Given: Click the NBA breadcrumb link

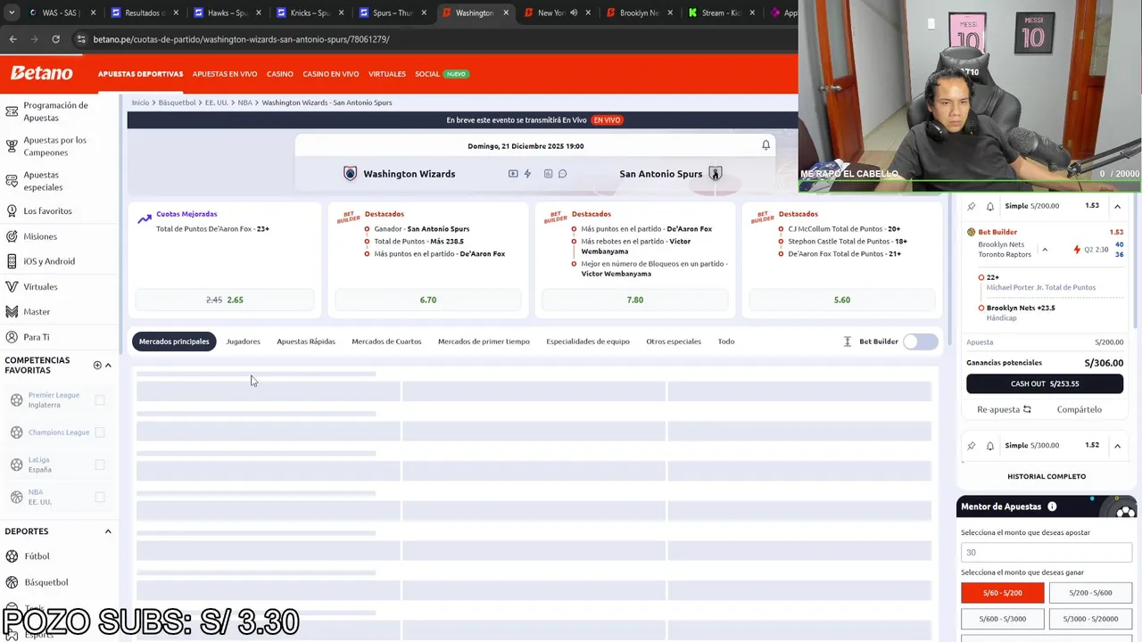Looking at the screenshot, I should tap(244, 103).
